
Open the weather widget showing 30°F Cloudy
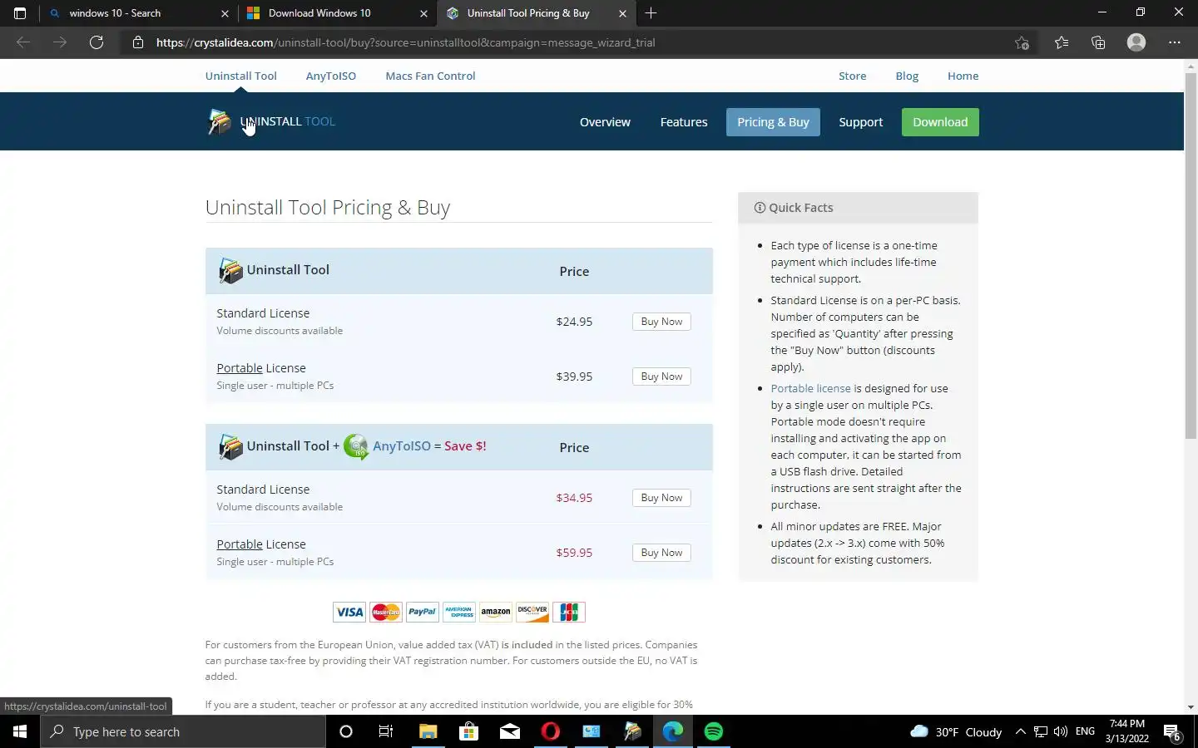tap(956, 732)
